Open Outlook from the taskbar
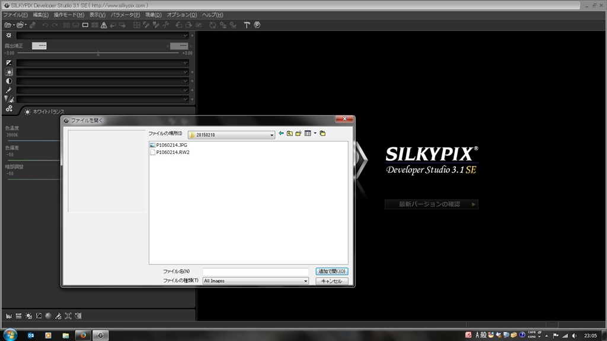This screenshot has height=341, width=607. tap(31, 335)
